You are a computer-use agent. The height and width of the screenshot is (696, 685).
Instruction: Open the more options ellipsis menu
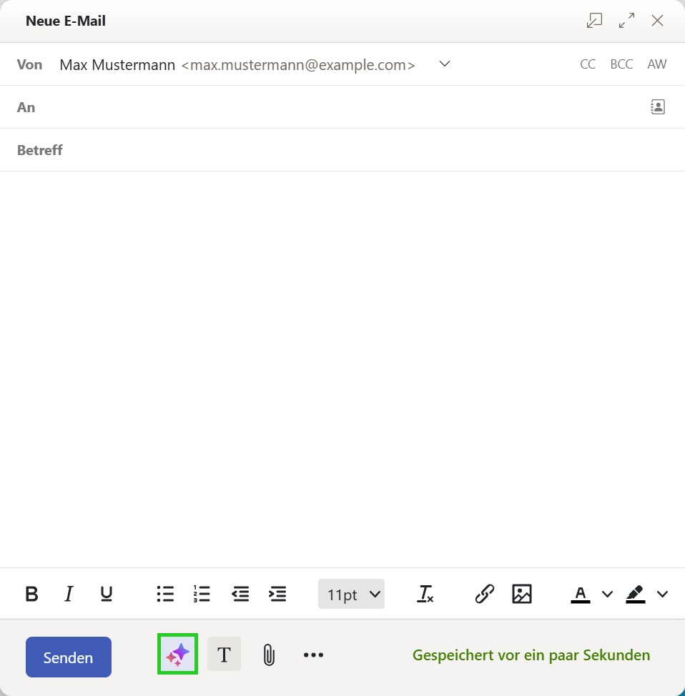tap(314, 655)
